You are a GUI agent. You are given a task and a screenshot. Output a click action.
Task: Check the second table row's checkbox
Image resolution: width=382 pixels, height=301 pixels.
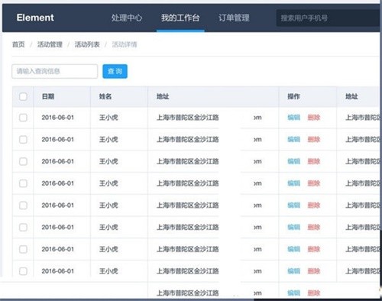pyautogui.click(x=23, y=140)
